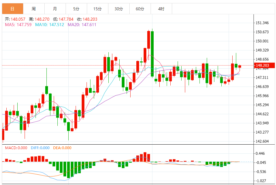Click the closing price 148.203 value

click(x=90, y=19)
